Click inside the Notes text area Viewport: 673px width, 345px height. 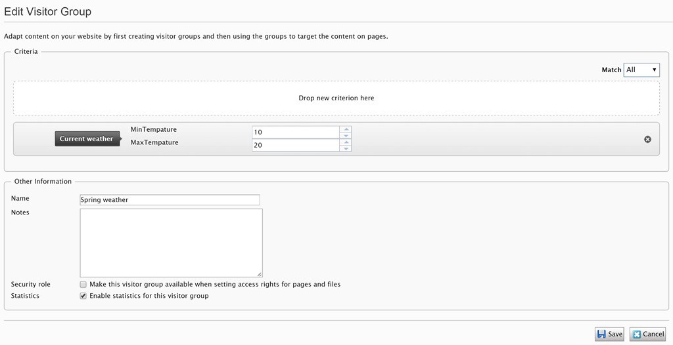pyautogui.click(x=171, y=243)
